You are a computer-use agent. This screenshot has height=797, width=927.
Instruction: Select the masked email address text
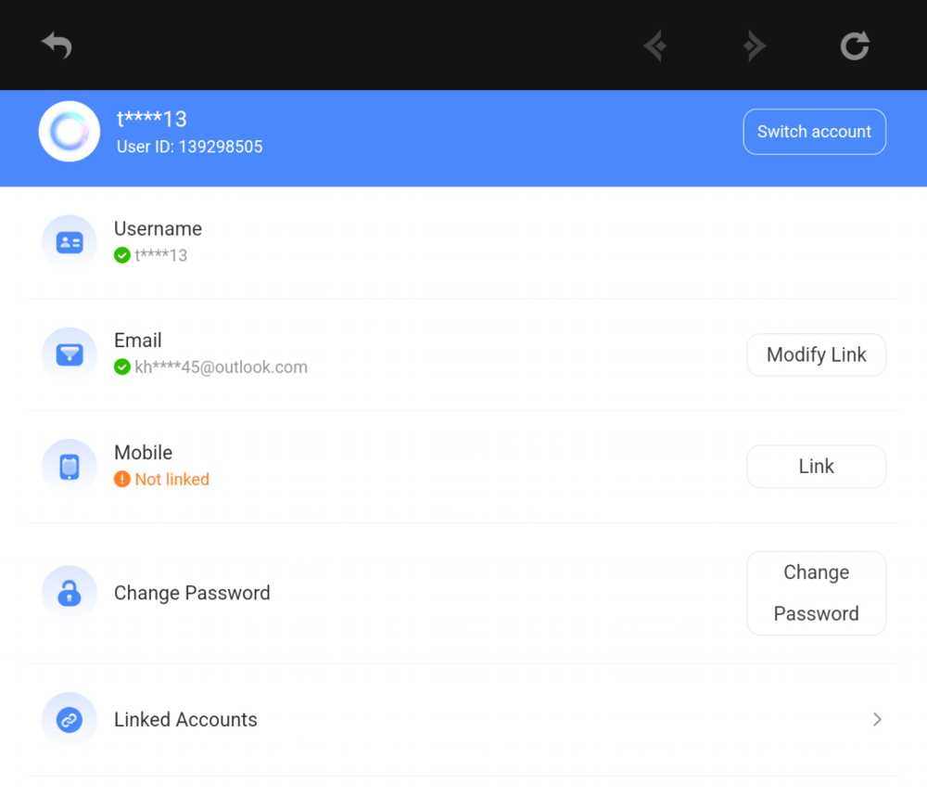[222, 367]
